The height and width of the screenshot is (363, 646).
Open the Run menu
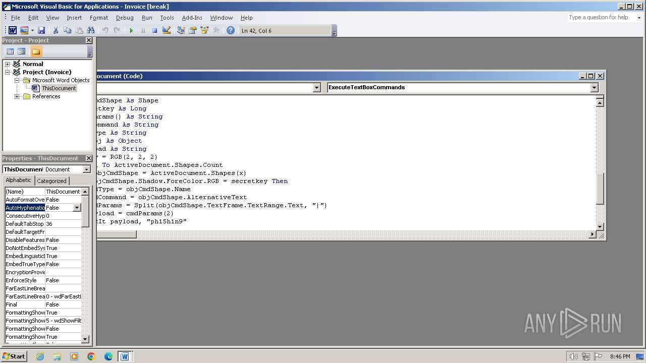147,18
